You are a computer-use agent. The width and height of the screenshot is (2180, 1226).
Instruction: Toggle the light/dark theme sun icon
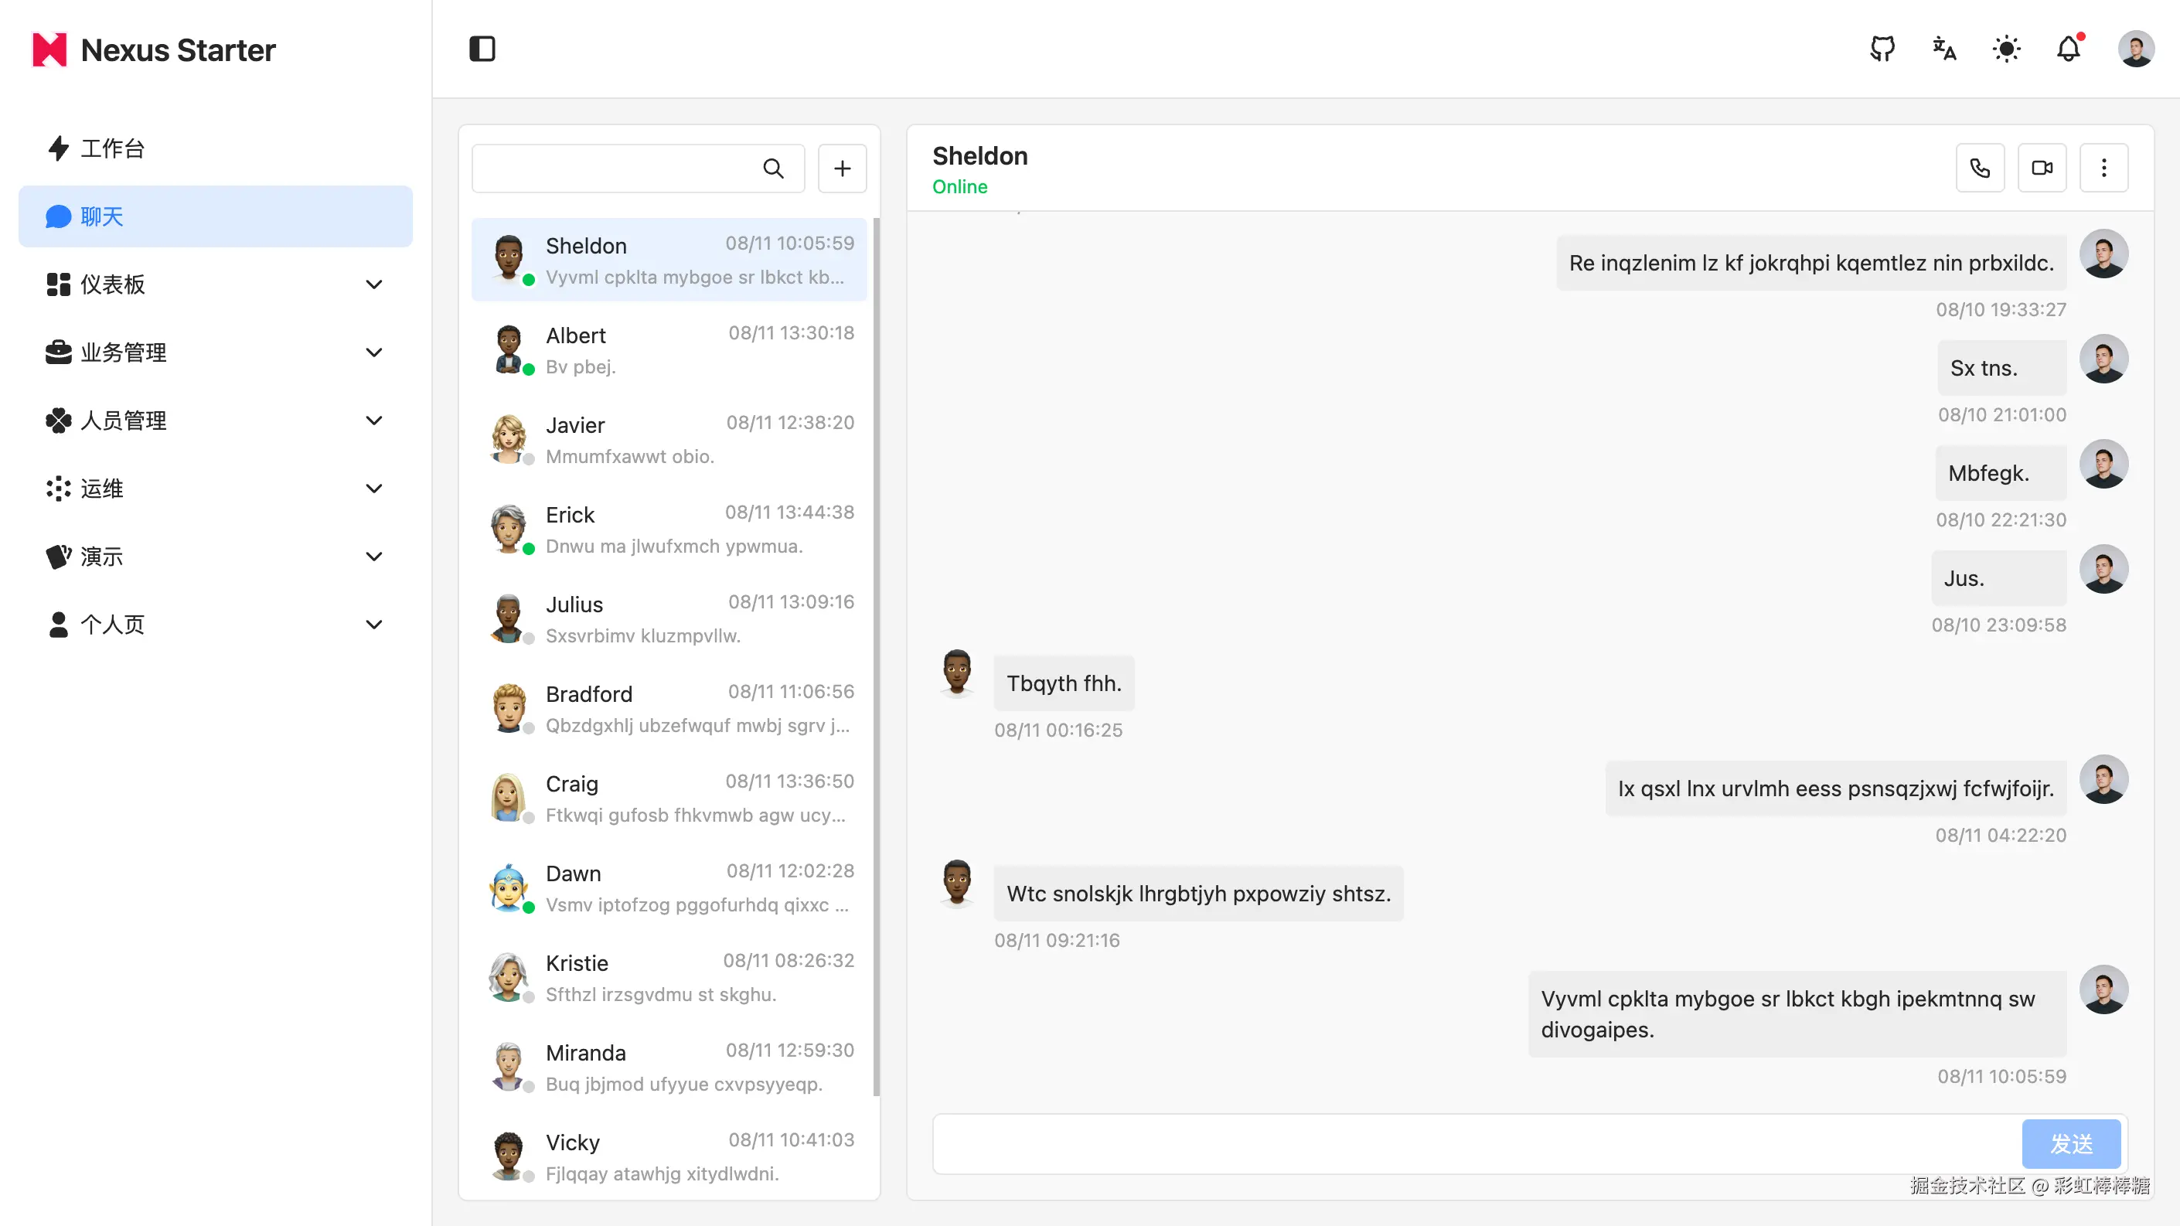click(2005, 49)
